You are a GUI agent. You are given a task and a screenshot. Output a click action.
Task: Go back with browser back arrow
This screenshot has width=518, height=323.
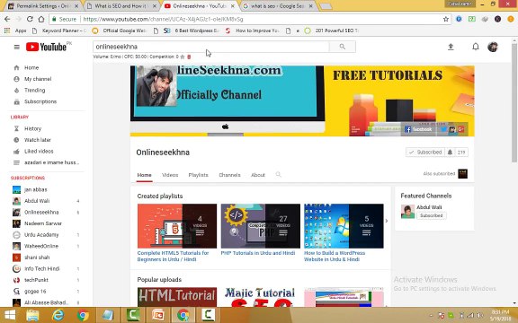(7, 19)
